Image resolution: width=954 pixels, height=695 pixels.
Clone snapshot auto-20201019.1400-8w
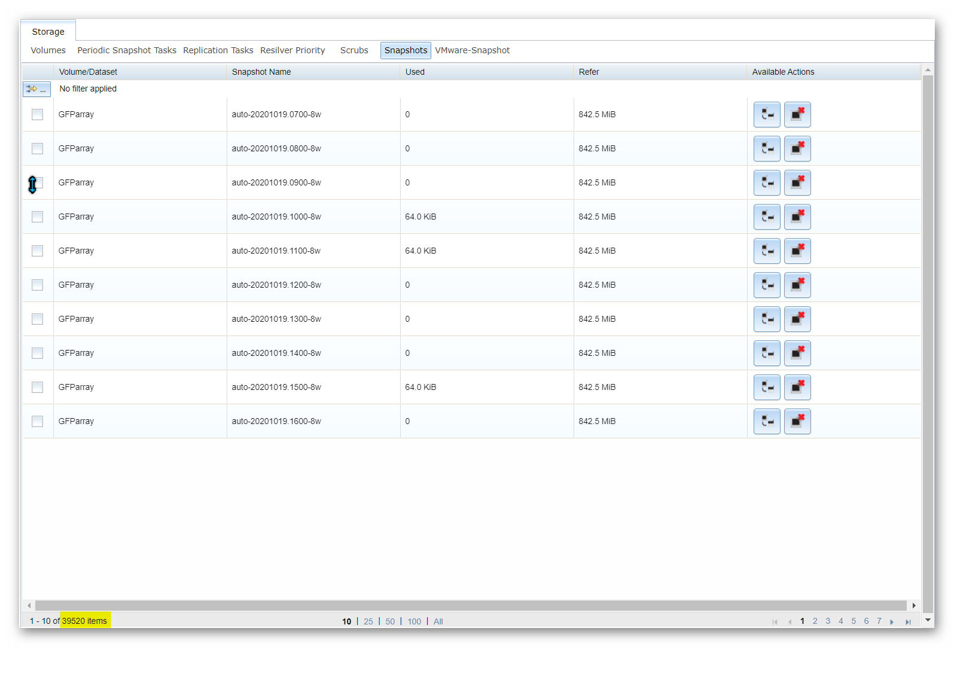pyautogui.click(x=767, y=353)
